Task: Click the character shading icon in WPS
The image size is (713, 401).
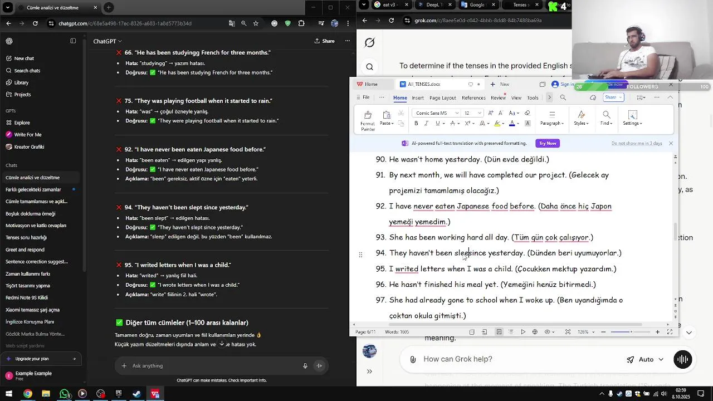Action: (528, 123)
